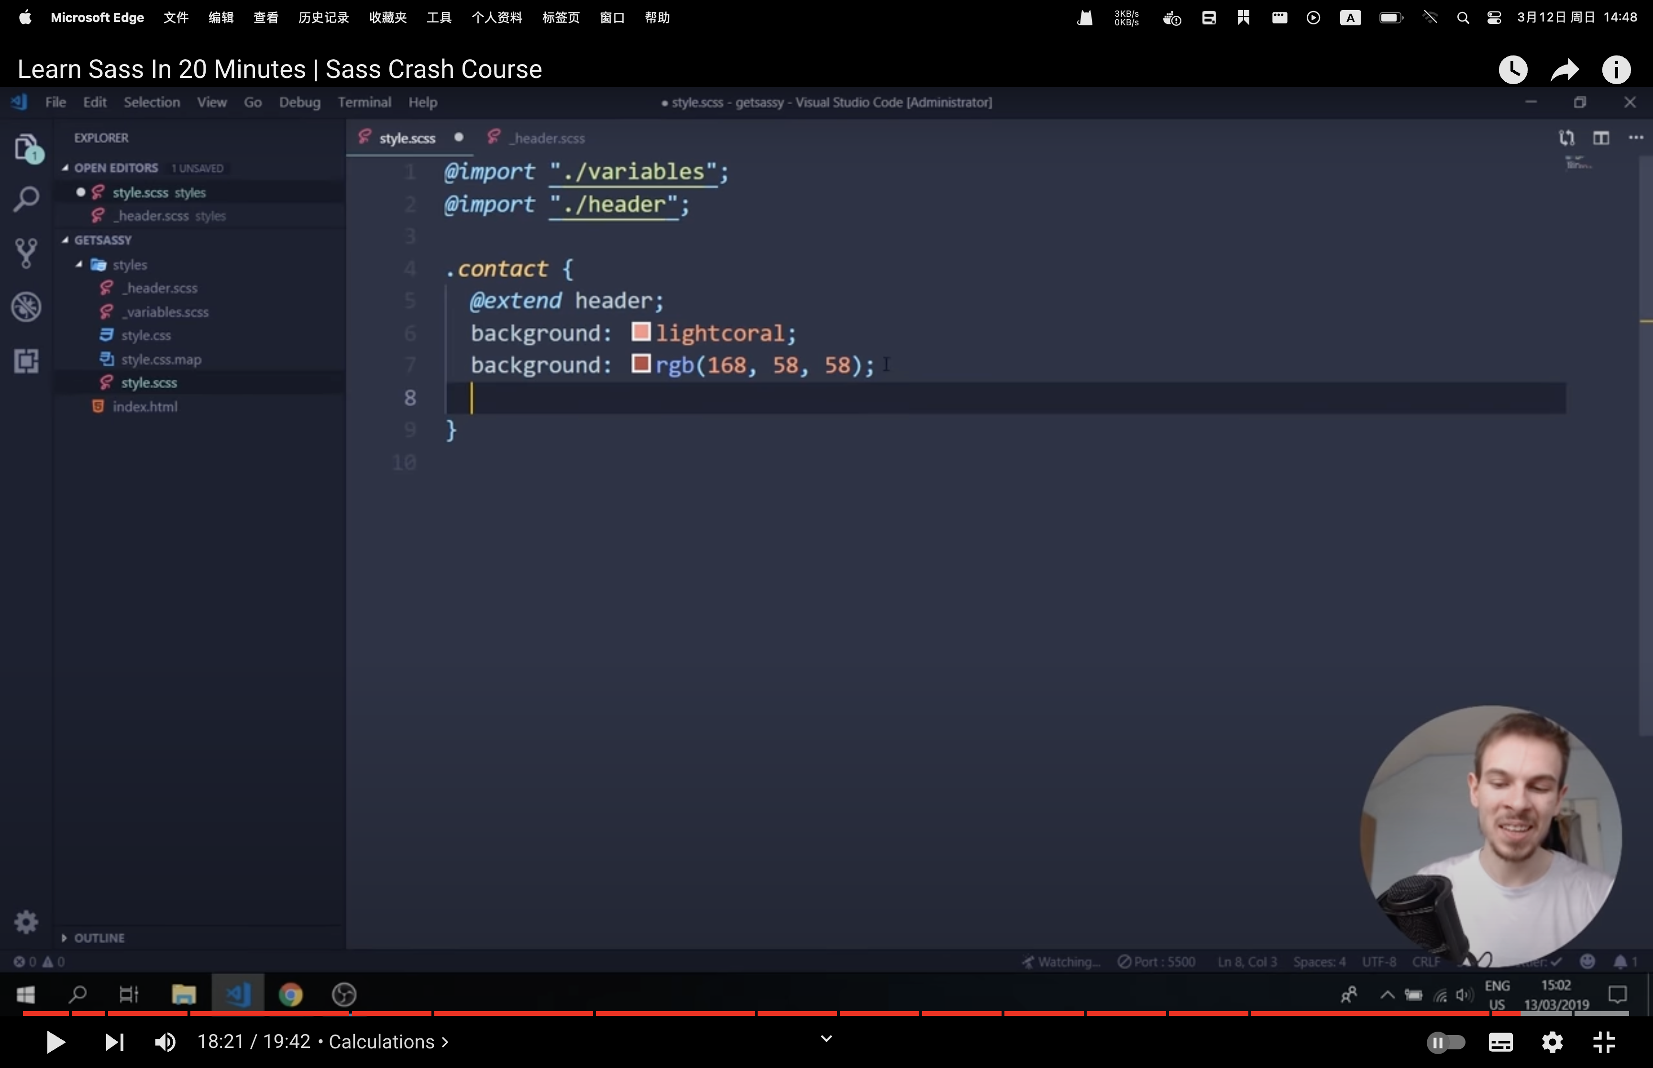Click the Chrome icon in Windows taskbar

(x=291, y=995)
